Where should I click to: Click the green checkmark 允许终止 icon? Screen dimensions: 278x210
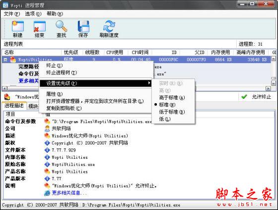click(244, 97)
